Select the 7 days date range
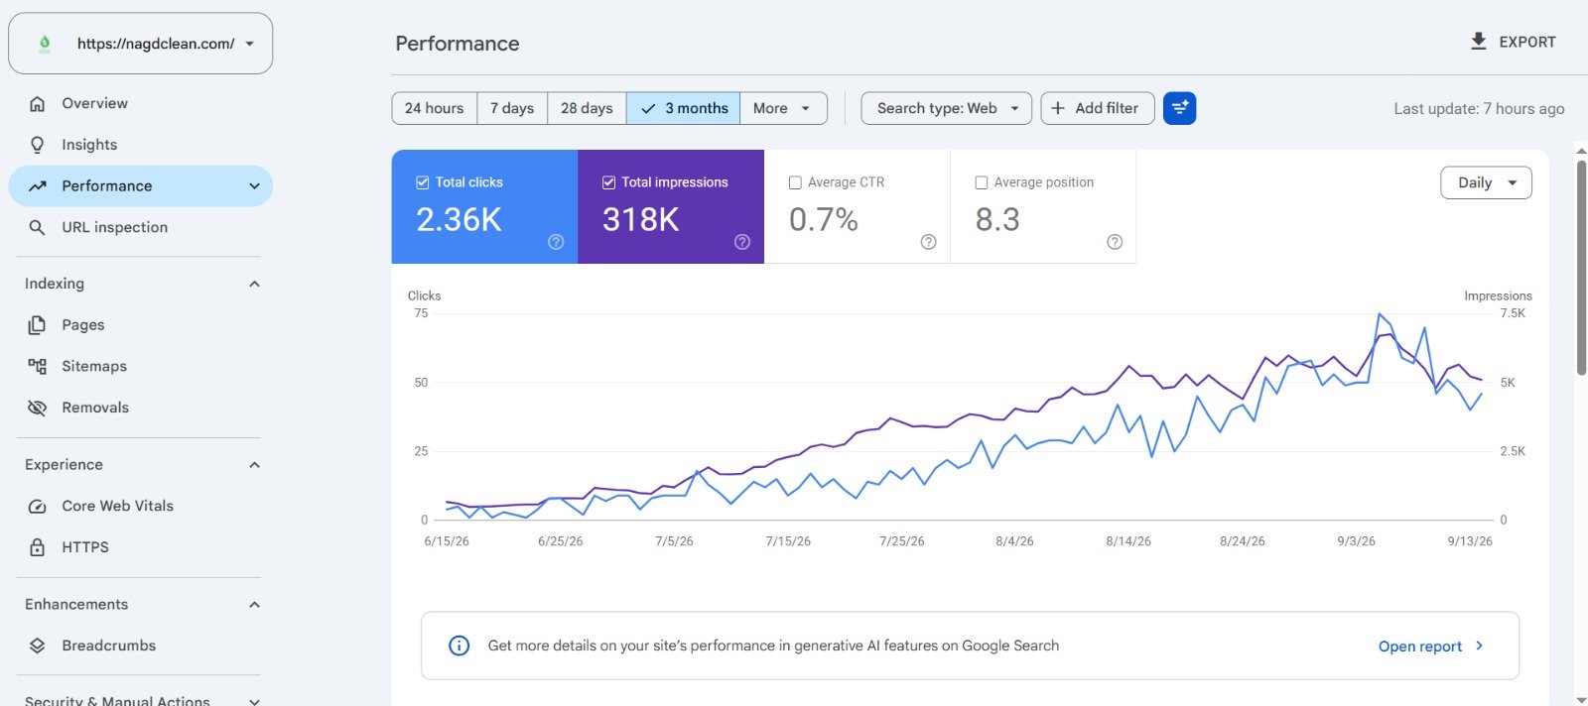This screenshot has width=1588, height=706. click(512, 108)
